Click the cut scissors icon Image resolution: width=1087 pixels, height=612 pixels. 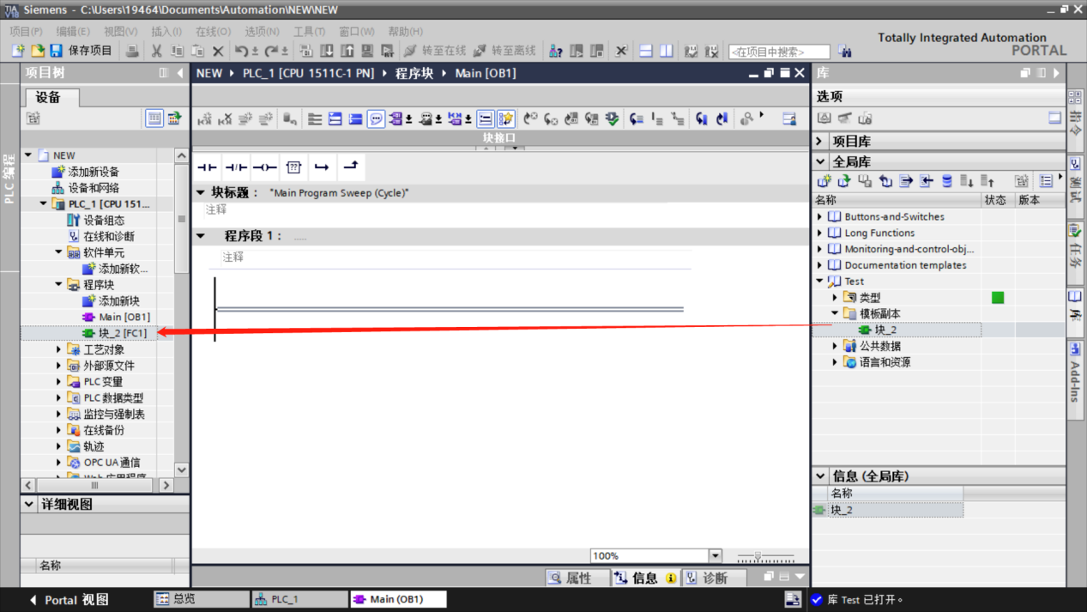click(x=156, y=52)
